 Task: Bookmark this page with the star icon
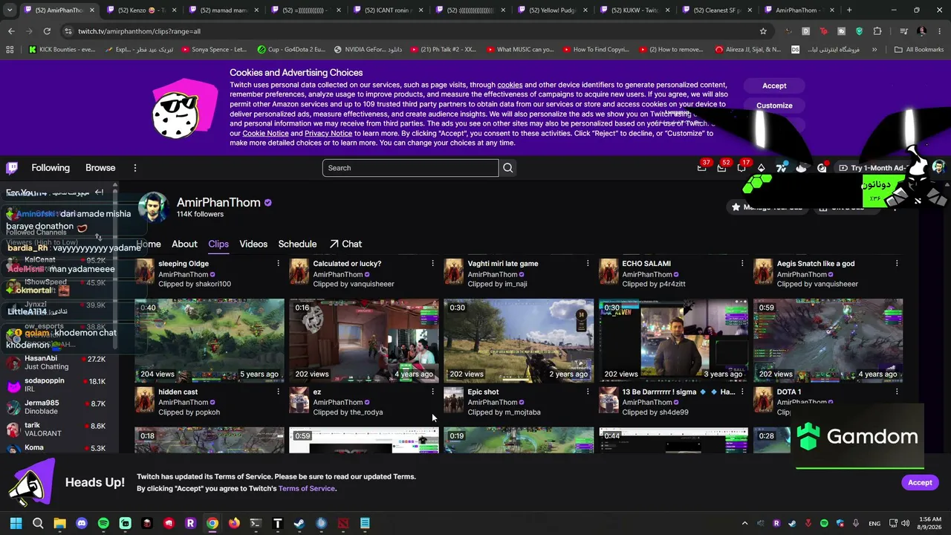tap(763, 31)
